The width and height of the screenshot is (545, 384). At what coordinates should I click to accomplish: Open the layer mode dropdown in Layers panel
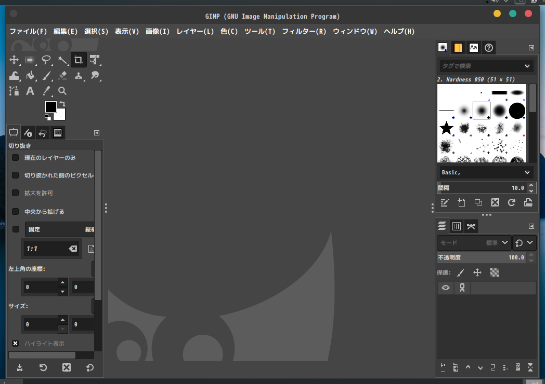[x=474, y=242]
